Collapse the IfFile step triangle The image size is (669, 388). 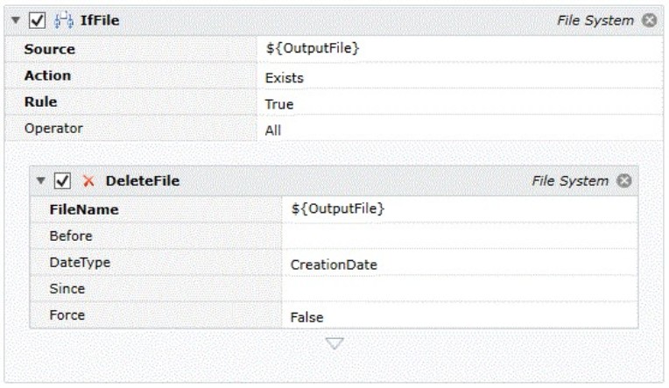(16, 19)
